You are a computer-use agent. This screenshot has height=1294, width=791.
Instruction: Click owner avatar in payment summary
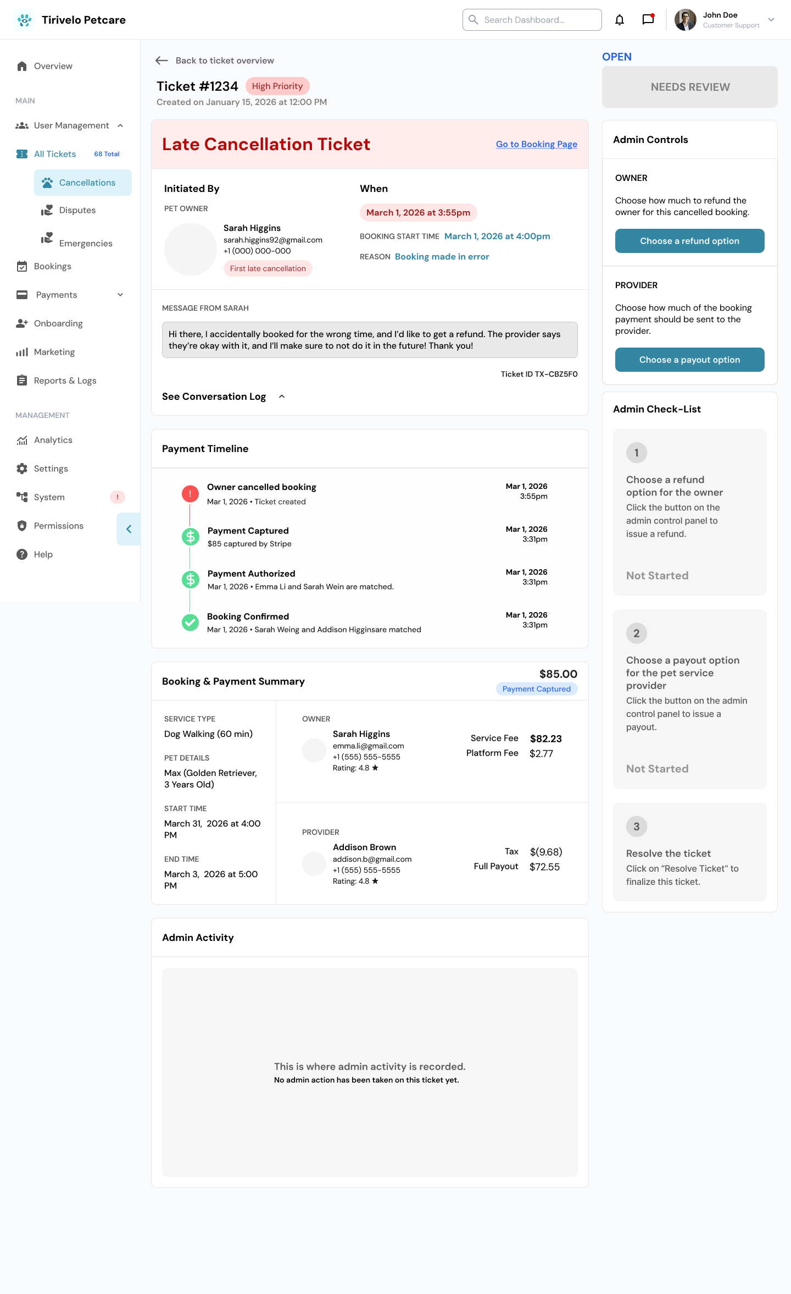pos(314,751)
